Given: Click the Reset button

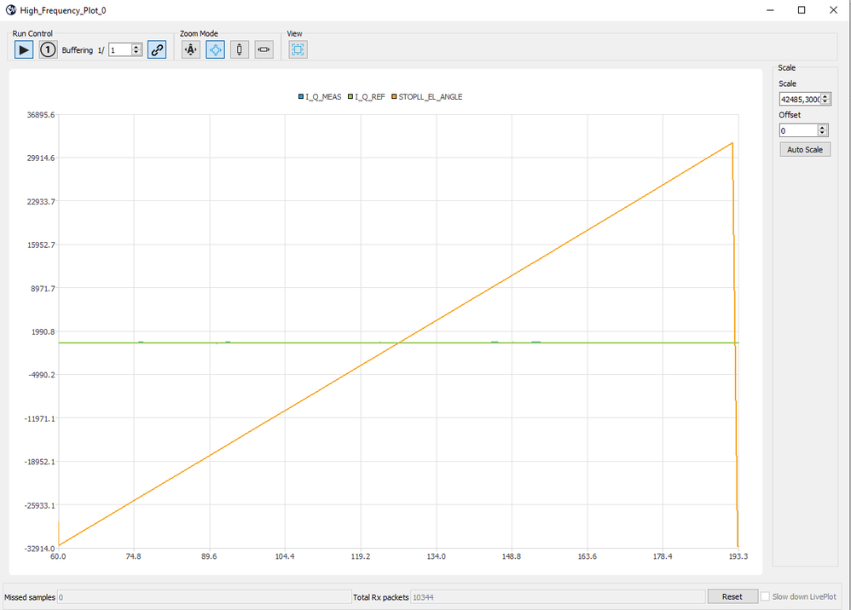Looking at the screenshot, I should click(732, 596).
